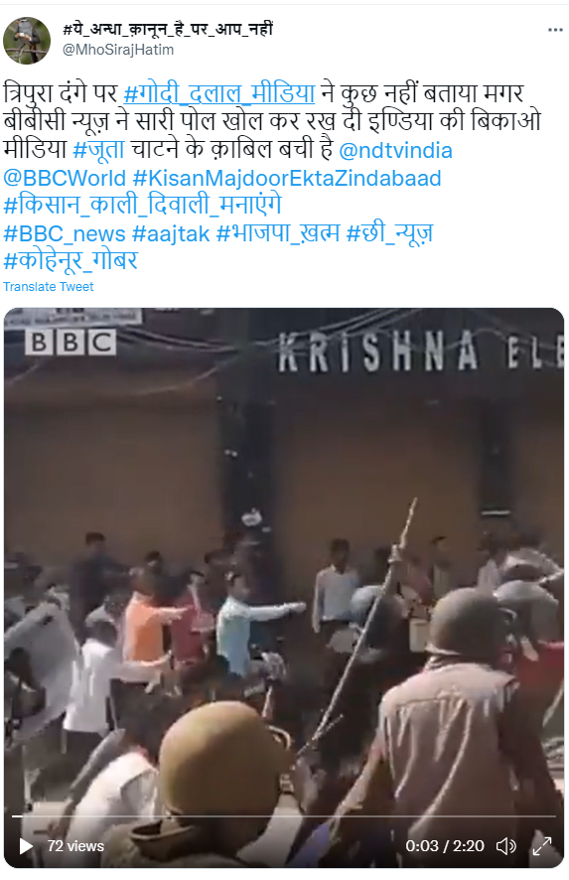Open the display name at the tweet top
This screenshot has height=880, width=569.
168,29
